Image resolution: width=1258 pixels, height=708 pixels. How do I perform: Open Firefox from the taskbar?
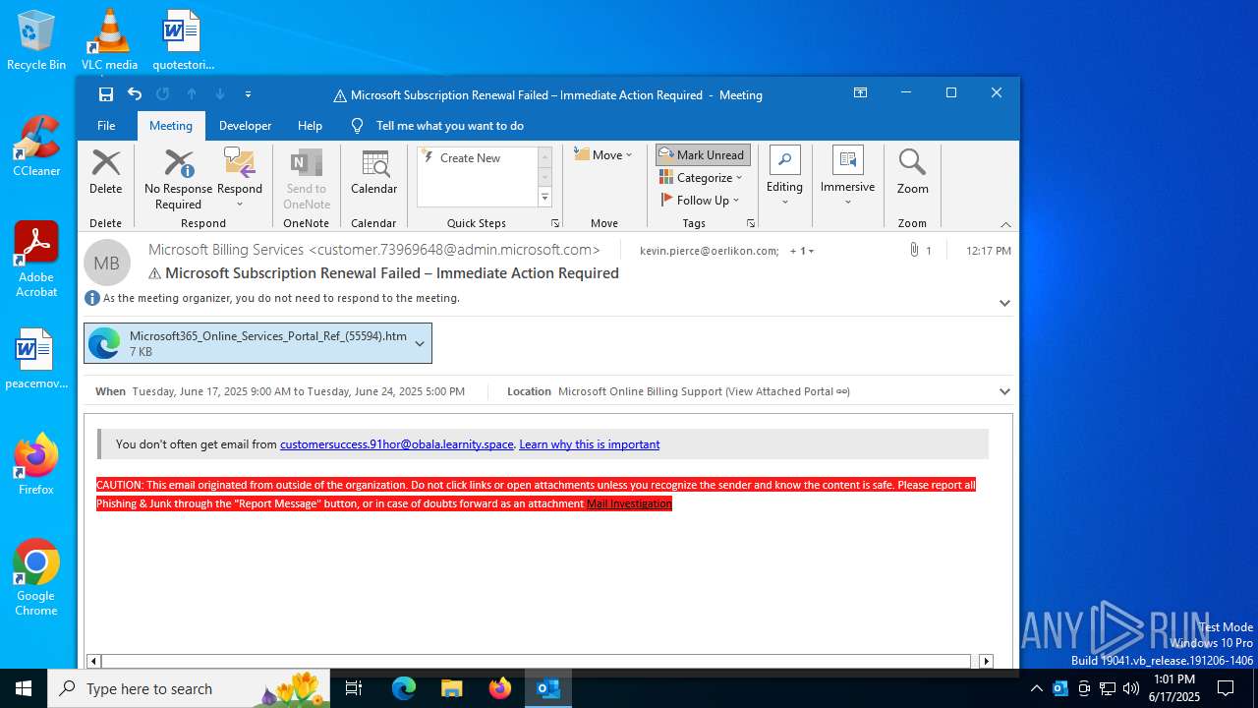[x=500, y=688]
